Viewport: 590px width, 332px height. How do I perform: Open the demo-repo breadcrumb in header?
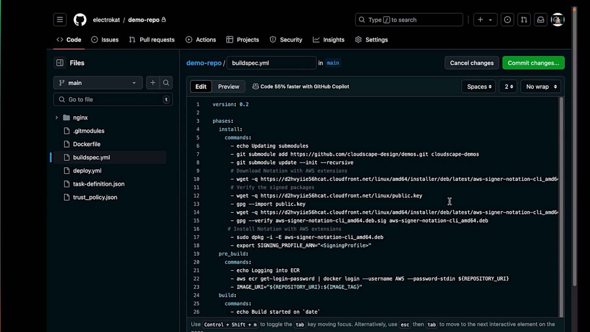pyautogui.click(x=144, y=20)
